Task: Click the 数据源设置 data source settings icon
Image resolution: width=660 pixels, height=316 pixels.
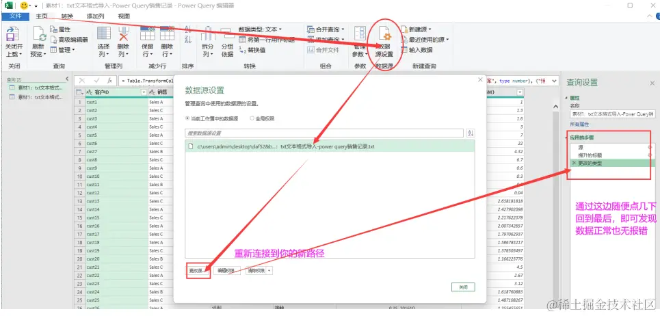Action: pyautogui.click(x=384, y=34)
